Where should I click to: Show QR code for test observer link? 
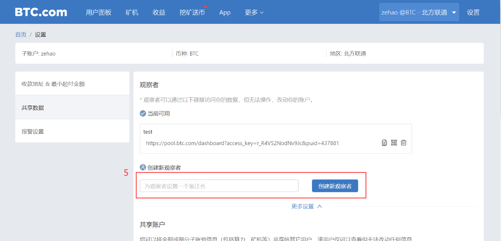[x=394, y=143]
